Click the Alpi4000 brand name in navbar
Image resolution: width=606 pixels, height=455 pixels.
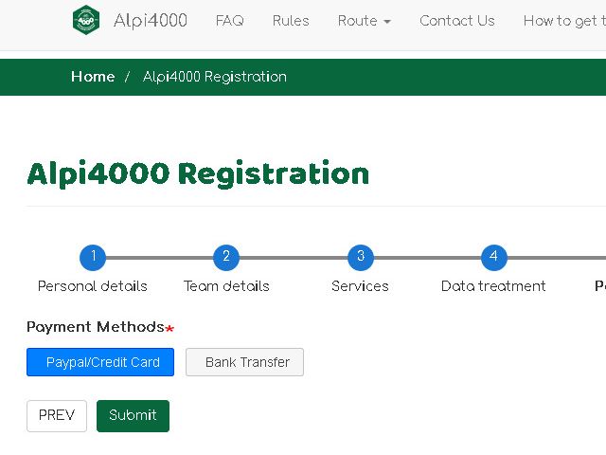point(150,21)
